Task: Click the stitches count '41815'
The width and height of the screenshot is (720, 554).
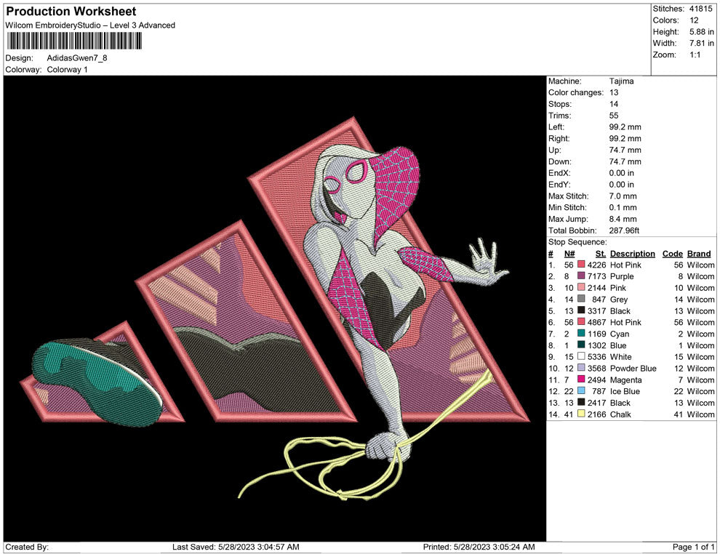Action: 700,9
